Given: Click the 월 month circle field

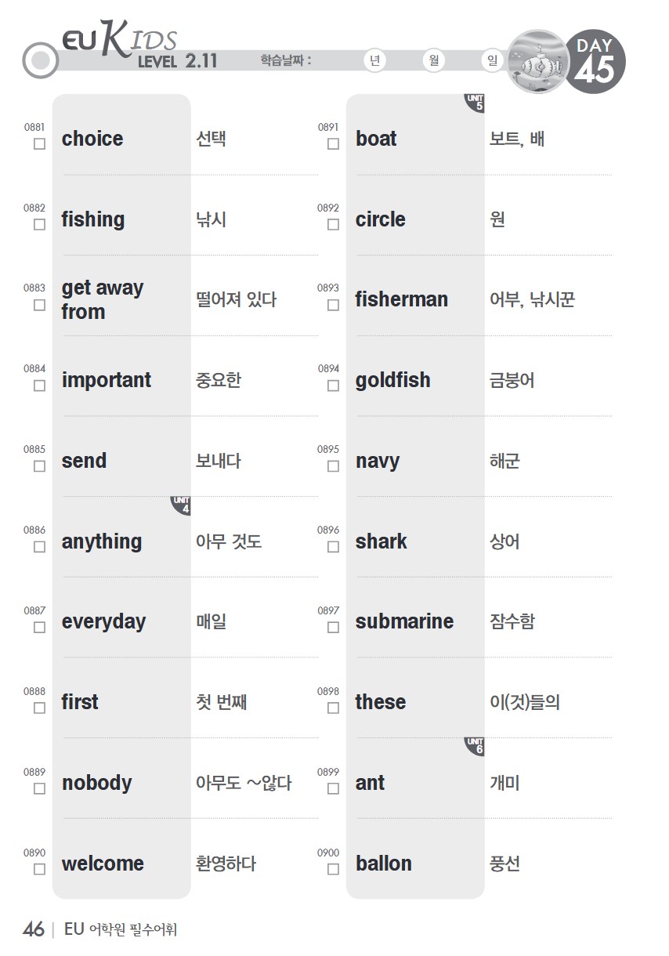Looking at the screenshot, I should point(433,61).
